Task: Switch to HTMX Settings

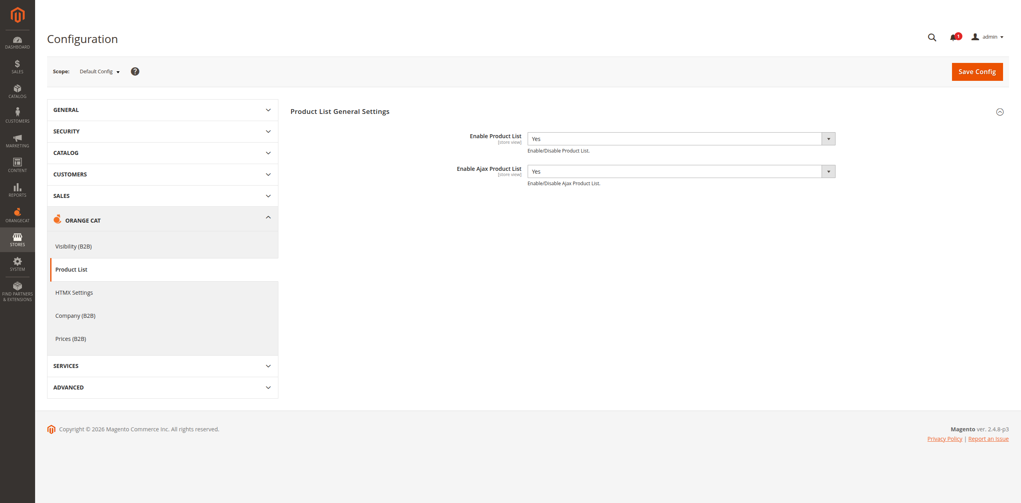Action: 74,292
